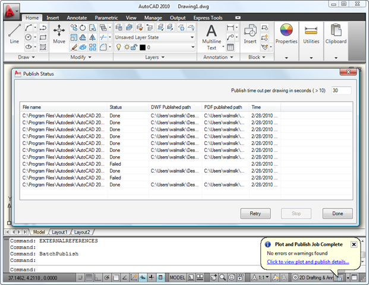Expand the Unsaved Layer State dropdown

(154, 37)
